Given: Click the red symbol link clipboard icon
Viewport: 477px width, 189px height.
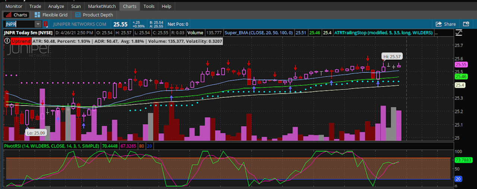Looking at the screenshot, I should tap(46, 24).
